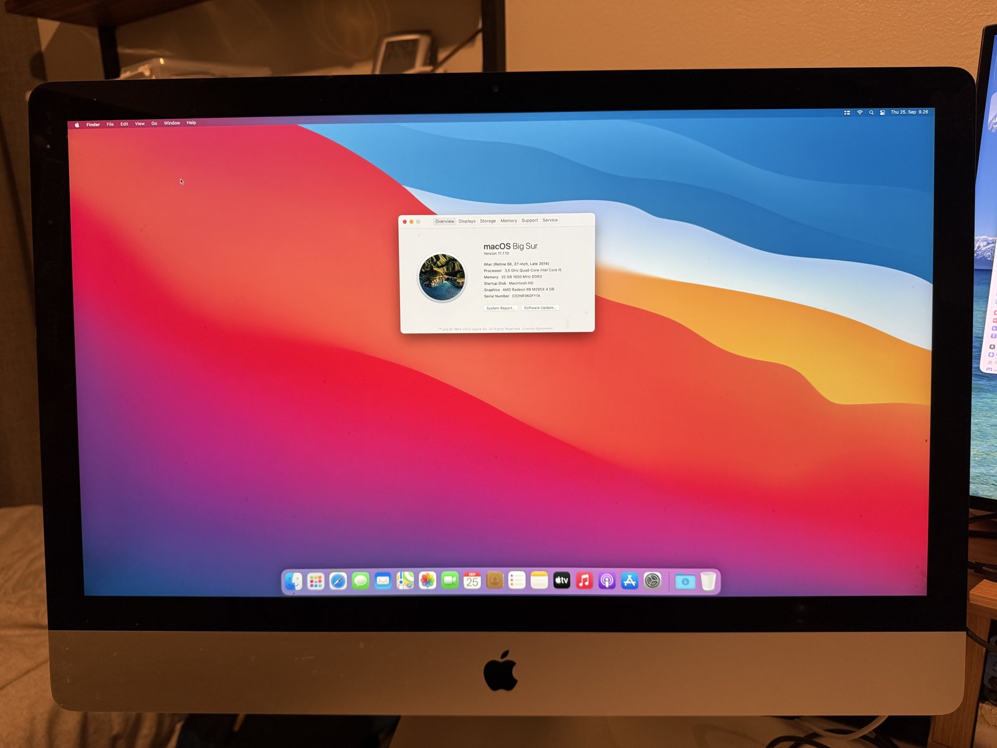Image resolution: width=997 pixels, height=748 pixels.
Task: Switch to the Displays tab
Action: click(467, 221)
